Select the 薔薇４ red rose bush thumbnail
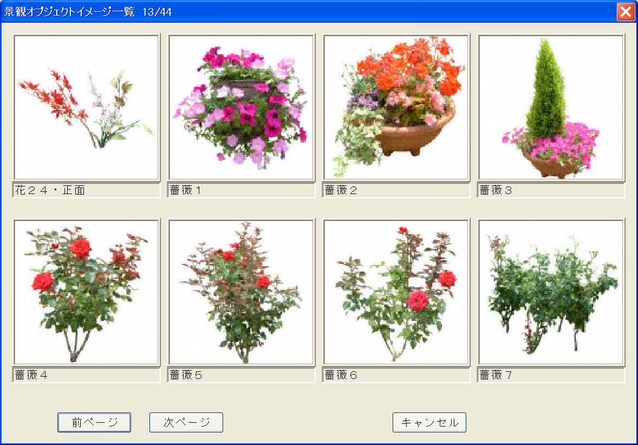The image size is (638, 445). click(x=86, y=292)
